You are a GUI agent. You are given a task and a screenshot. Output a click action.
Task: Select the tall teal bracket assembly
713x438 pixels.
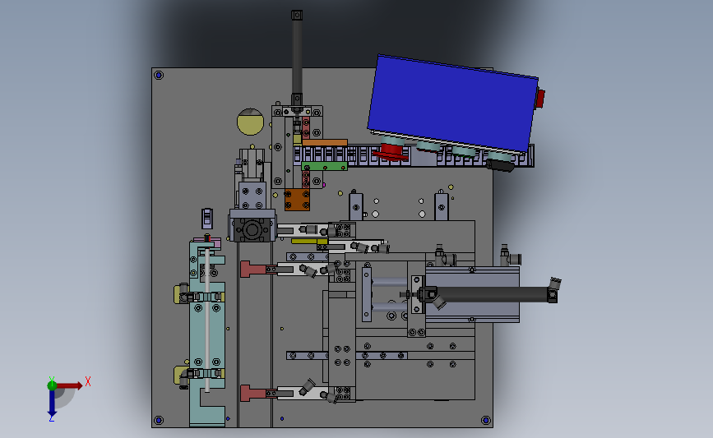tap(207, 334)
